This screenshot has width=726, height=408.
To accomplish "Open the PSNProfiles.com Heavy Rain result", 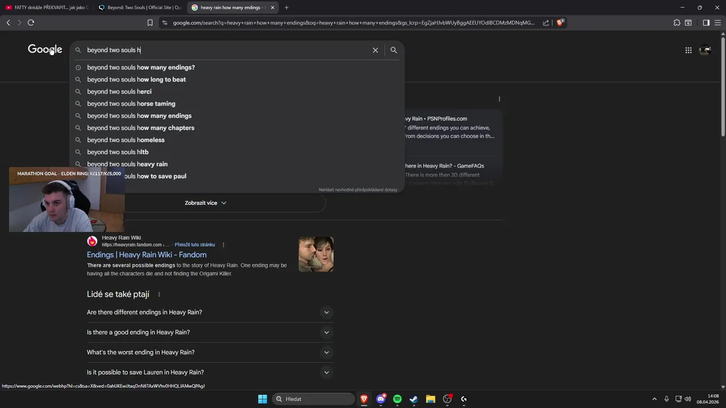I will [x=436, y=119].
